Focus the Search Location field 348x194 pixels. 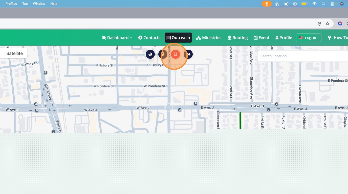click(x=302, y=56)
